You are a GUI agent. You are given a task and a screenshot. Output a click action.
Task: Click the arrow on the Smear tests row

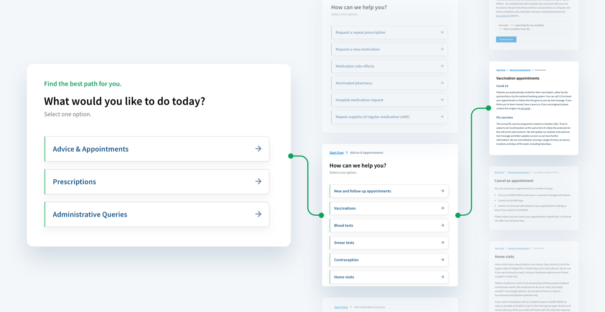pos(442,242)
